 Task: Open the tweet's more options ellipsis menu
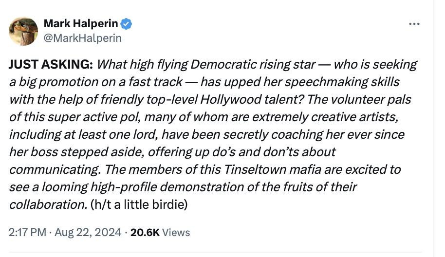(x=414, y=24)
